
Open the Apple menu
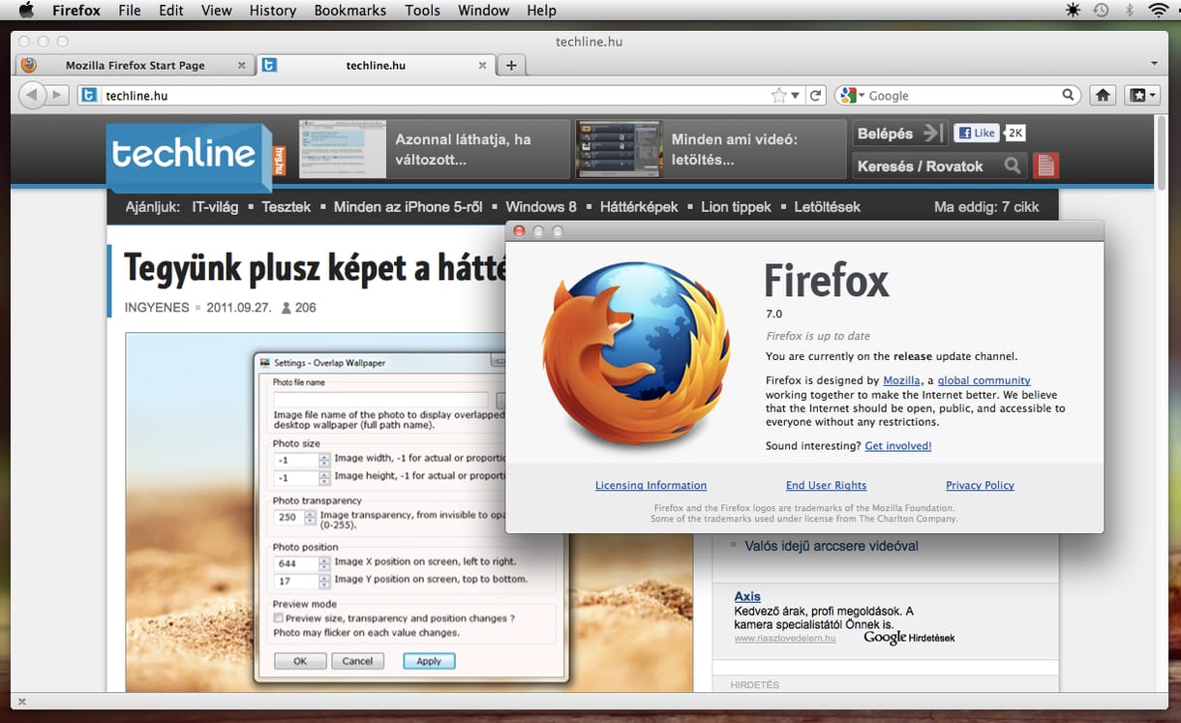point(26,10)
